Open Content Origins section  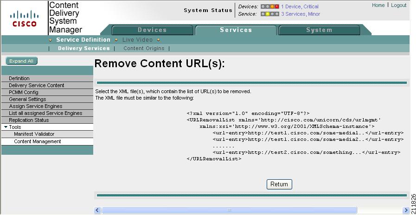coord(144,48)
